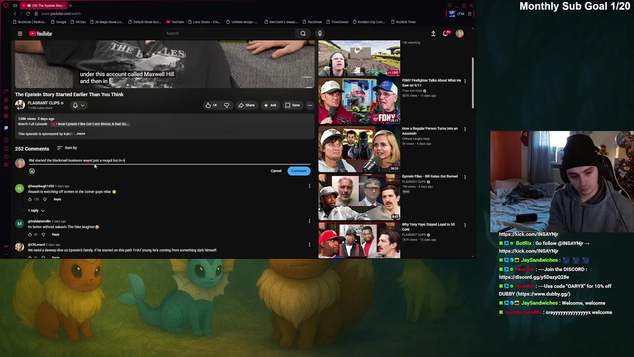Screen dimensions: 634x357
Task: Dislike the comment by @hueydough1430
Action: click(45, 199)
